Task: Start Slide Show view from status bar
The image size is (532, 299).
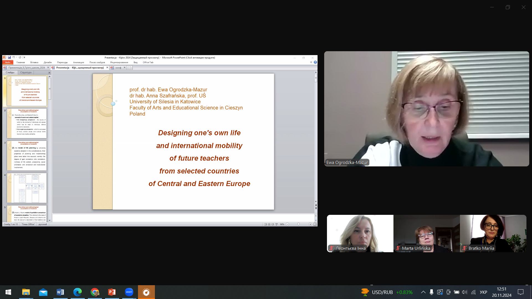Action: [x=276, y=224]
